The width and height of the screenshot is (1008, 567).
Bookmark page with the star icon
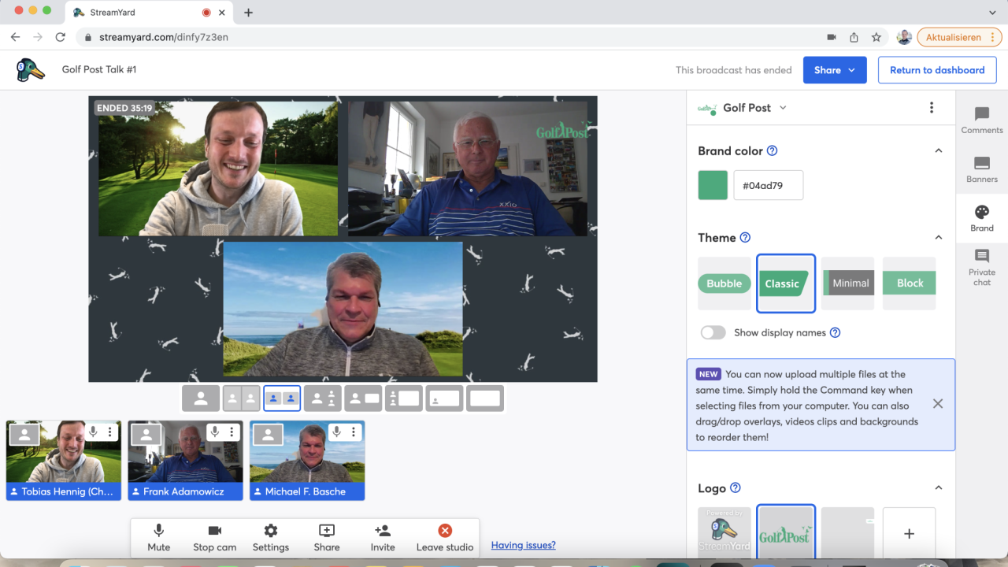point(876,37)
